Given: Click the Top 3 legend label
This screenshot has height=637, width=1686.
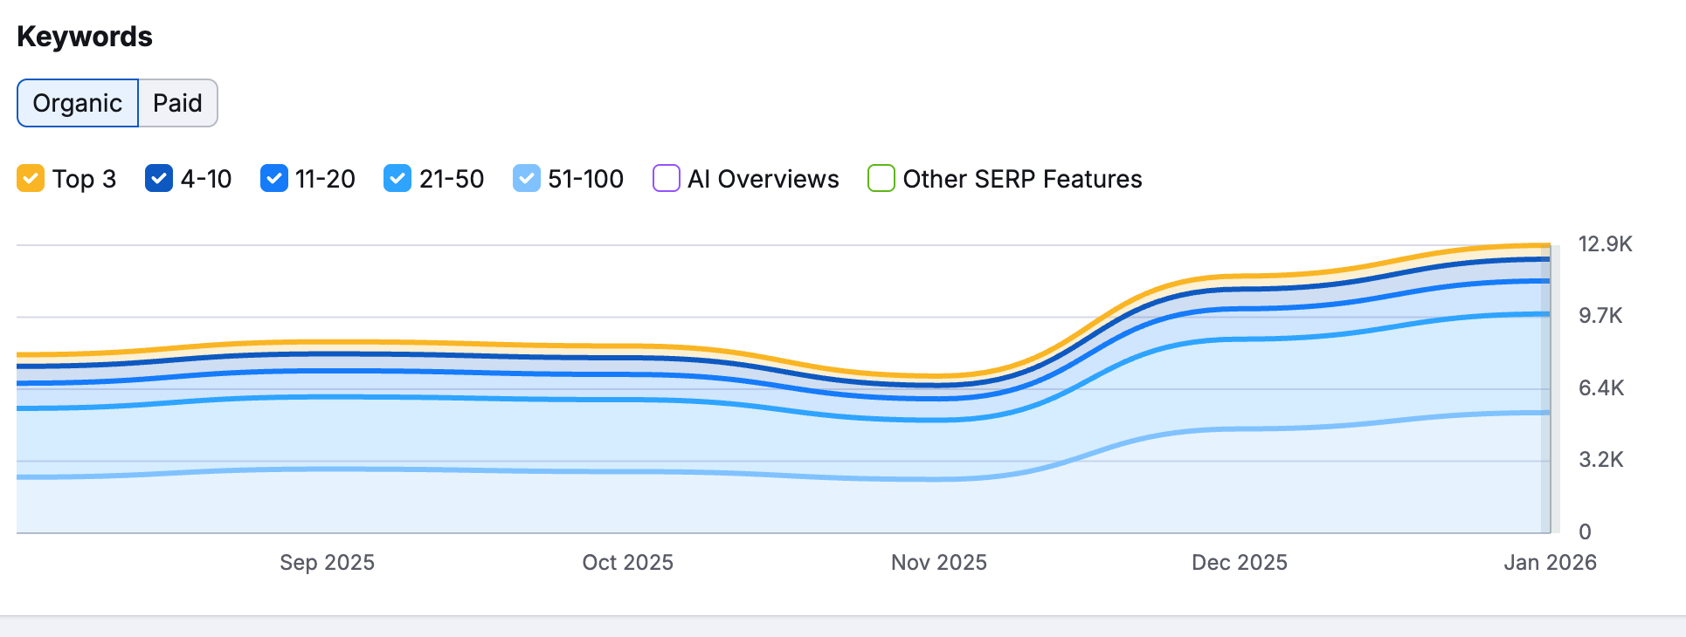Looking at the screenshot, I should pos(84,179).
